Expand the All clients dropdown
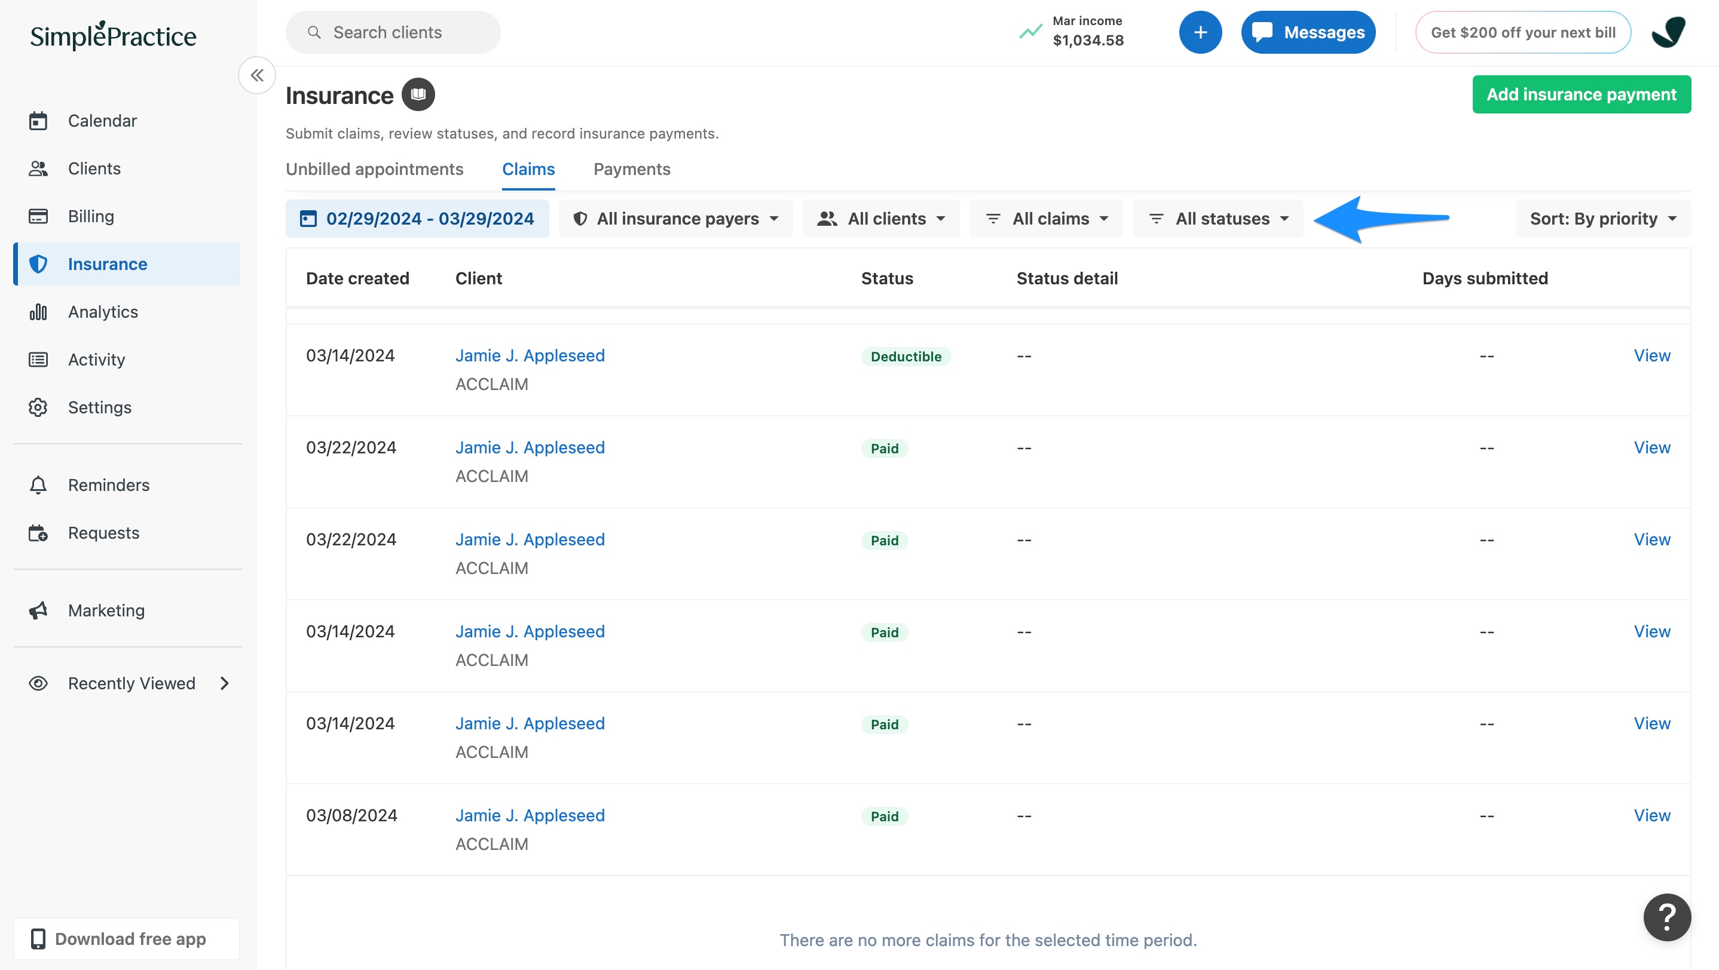The height and width of the screenshot is (970, 1719). [881, 219]
